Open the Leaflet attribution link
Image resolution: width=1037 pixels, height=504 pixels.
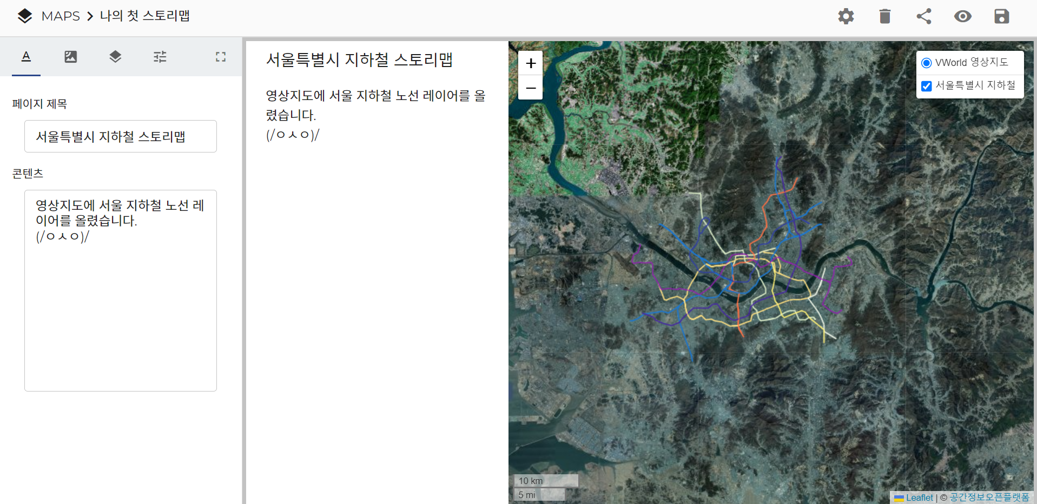[919, 498]
